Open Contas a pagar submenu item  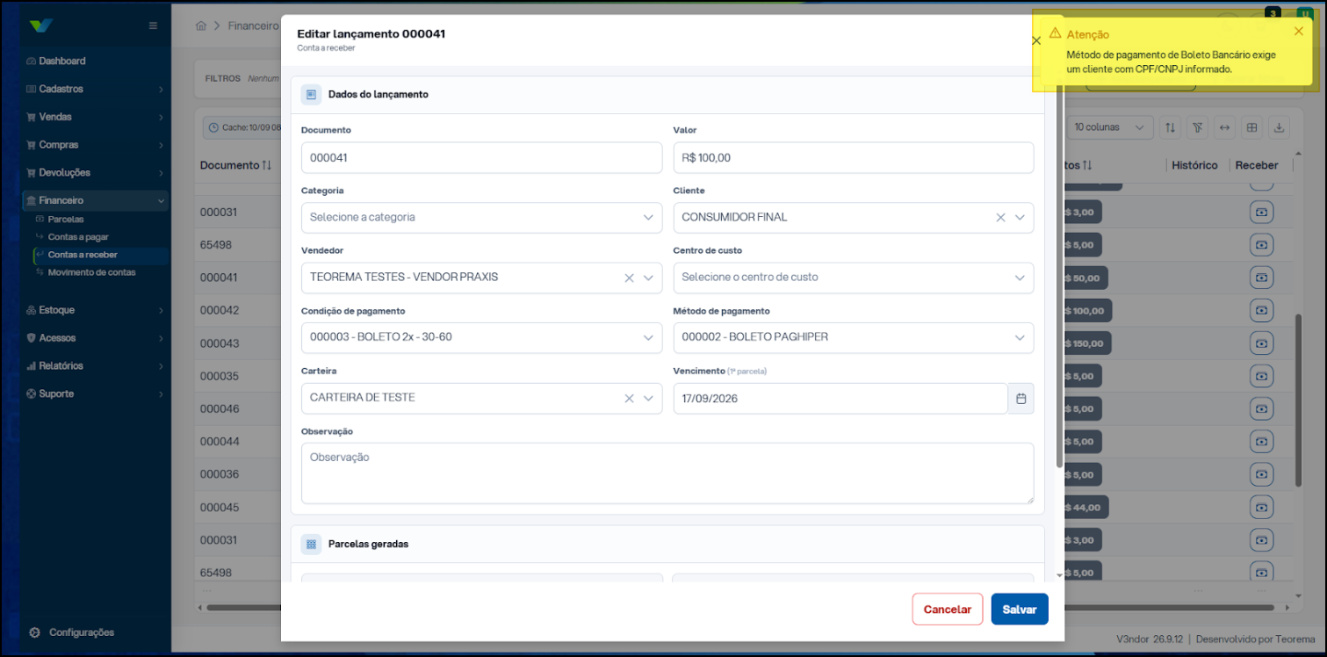click(78, 237)
